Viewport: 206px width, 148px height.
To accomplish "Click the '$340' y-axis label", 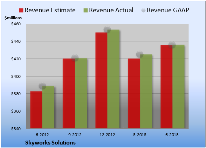I will click(x=16, y=129).
